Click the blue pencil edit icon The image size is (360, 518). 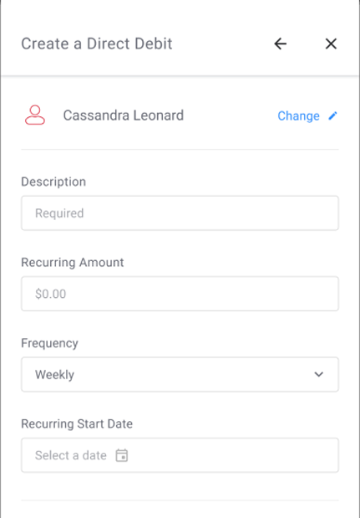(332, 115)
